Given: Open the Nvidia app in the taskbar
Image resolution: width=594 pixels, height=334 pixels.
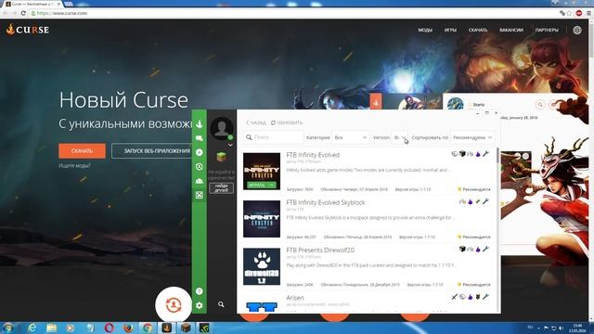Looking at the screenshot, I should coord(204,328).
